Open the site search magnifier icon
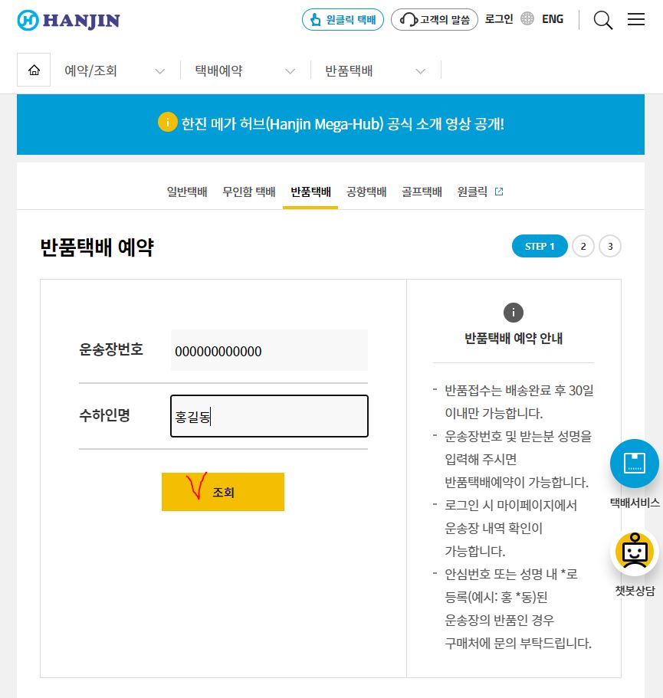The width and height of the screenshot is (663, 698). 602,20
